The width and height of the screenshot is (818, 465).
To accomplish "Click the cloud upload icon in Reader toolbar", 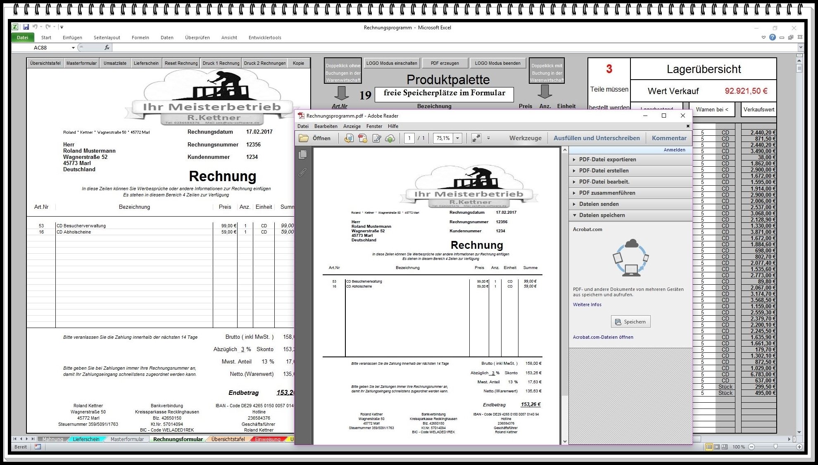I will pos(390,138).
